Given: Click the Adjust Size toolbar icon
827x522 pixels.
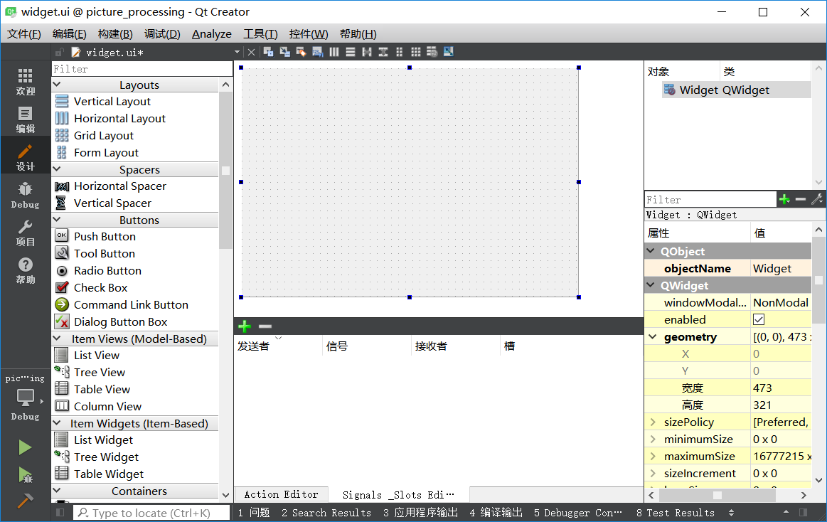Looking at the screenshot, I should point(448,52).
